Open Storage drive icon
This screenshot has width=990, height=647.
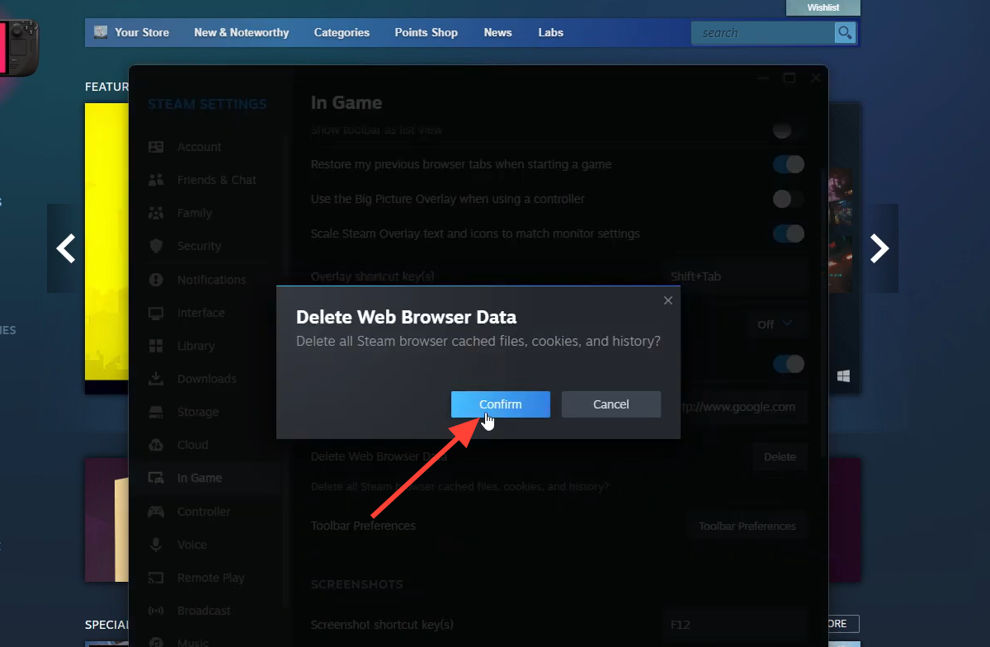coord(156,412)
